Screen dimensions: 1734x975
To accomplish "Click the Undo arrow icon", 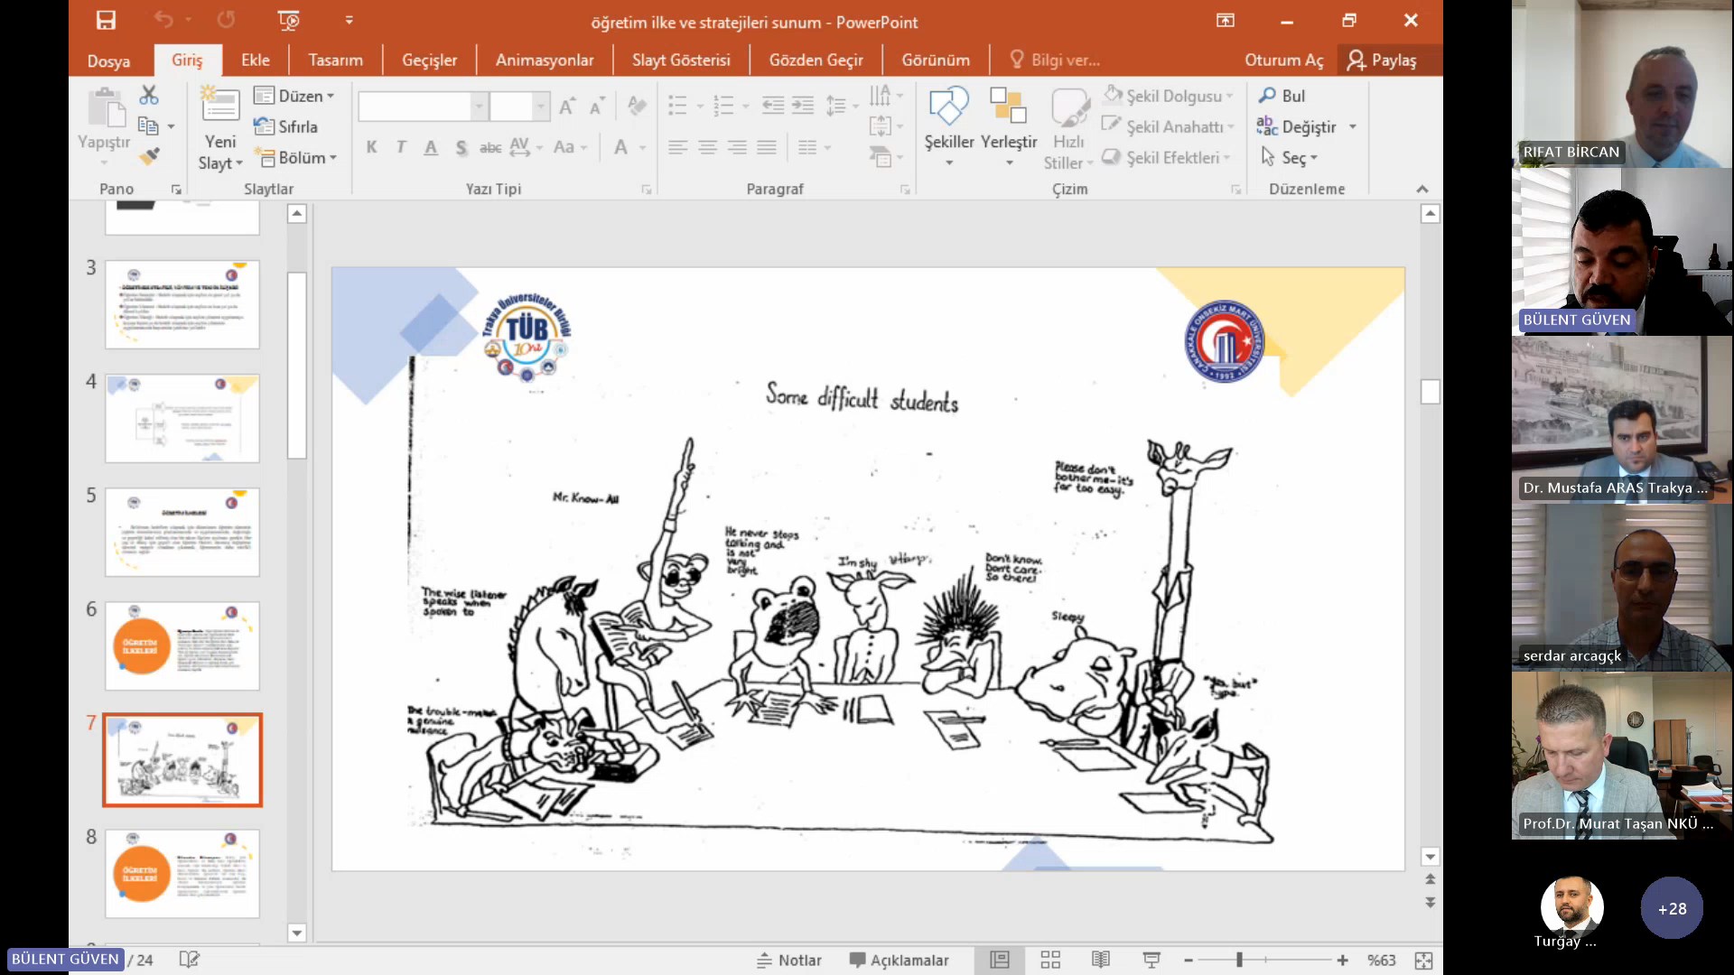I will [163, 20].
